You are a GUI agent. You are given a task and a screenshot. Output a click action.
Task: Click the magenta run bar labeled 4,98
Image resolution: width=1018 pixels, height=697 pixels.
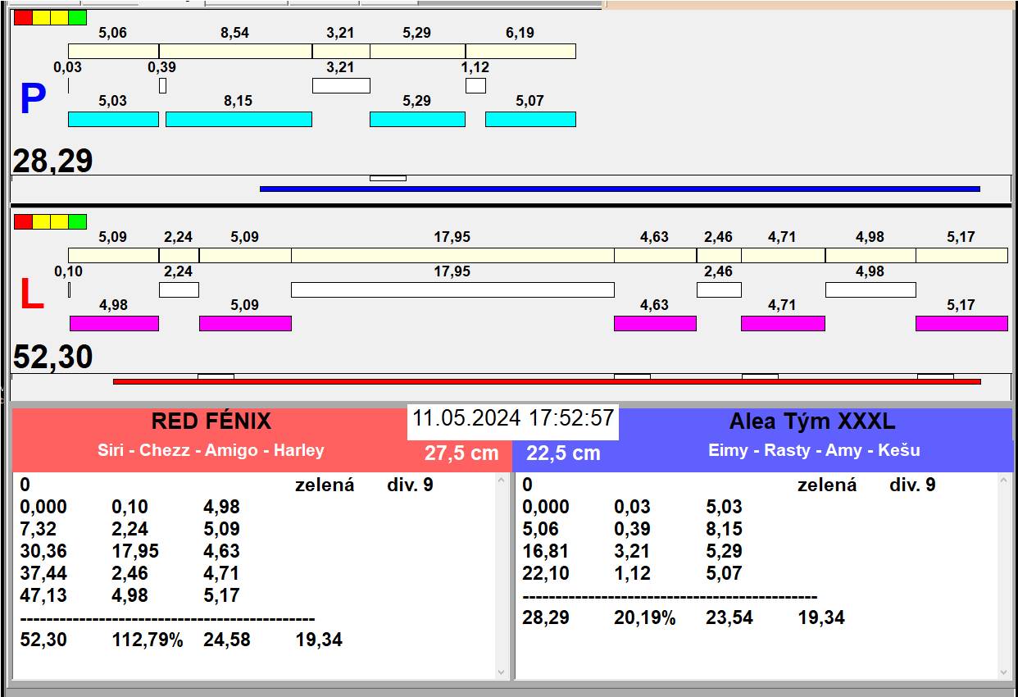[114, 323]
